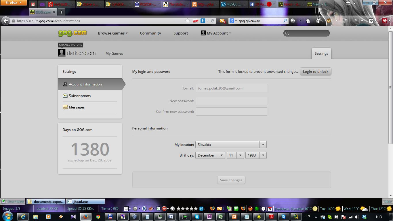Open a new browser tab with plus
This screenshot has height=221, width=393.
61,12
